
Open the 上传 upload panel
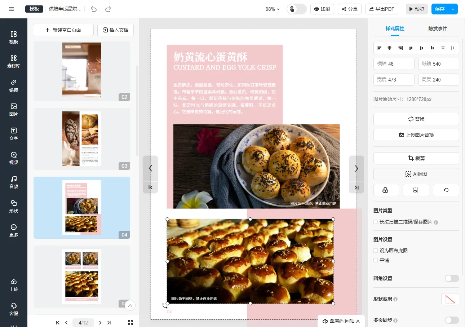pyautogui.click(x=14, y=285)
